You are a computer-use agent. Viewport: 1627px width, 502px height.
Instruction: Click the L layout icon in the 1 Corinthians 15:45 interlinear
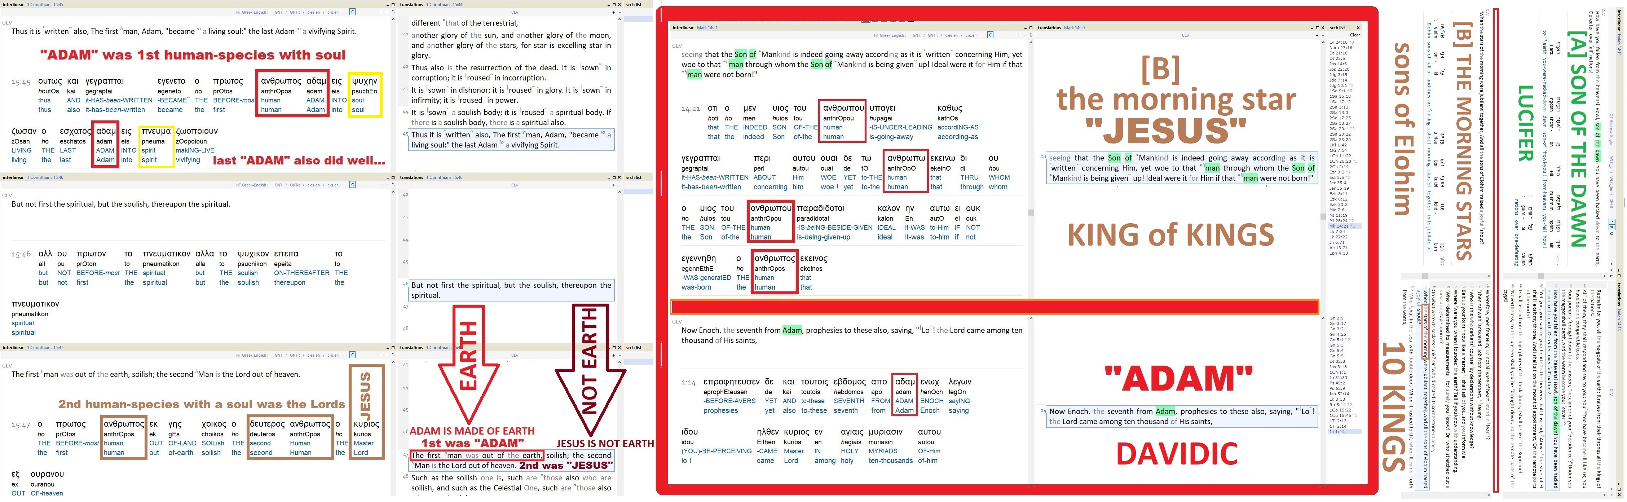point(393,12)
